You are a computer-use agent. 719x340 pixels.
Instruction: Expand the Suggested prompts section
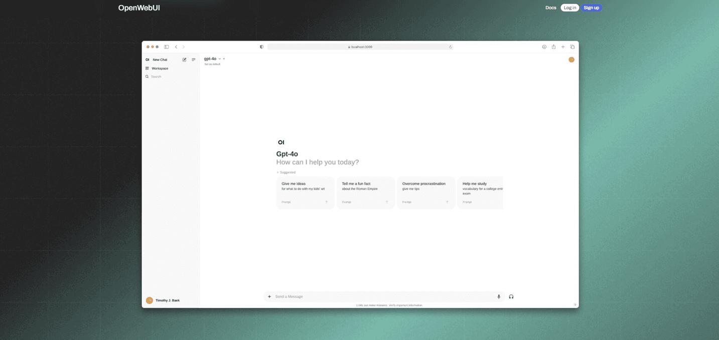point(285,172)
